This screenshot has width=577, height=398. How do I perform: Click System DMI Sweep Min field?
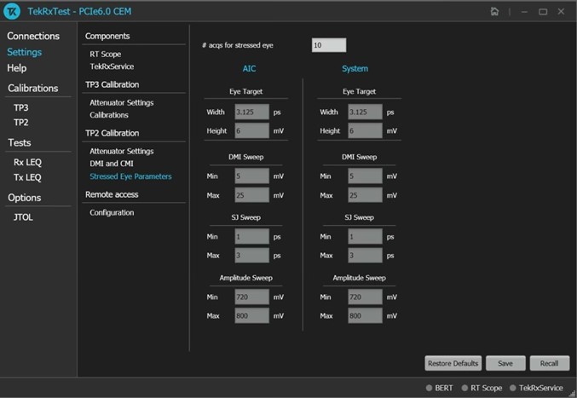point(366,176)
